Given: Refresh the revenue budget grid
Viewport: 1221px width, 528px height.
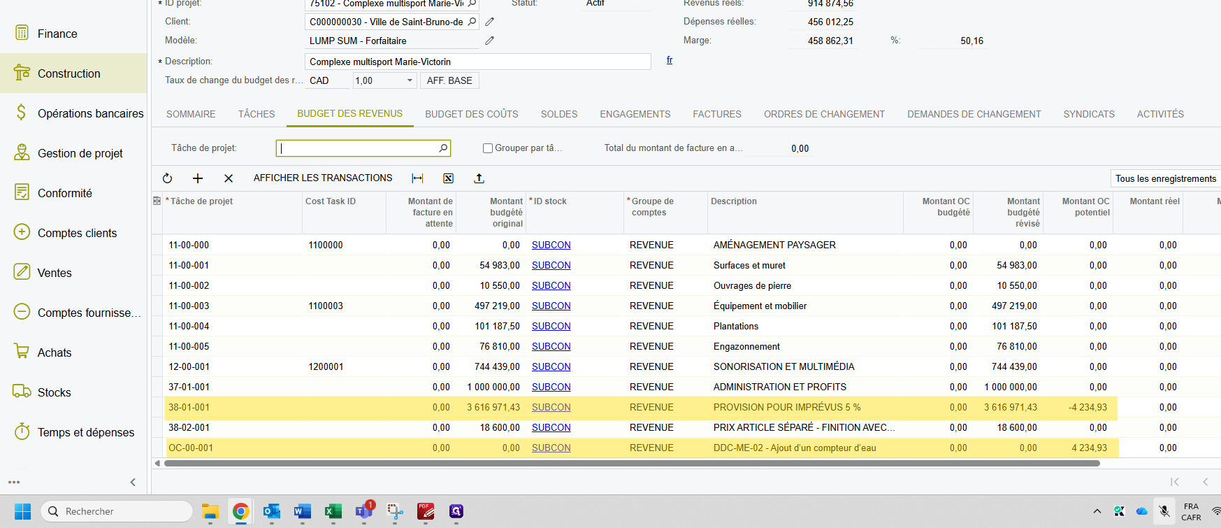Looking at the screenshot, I should coord(167,178).
